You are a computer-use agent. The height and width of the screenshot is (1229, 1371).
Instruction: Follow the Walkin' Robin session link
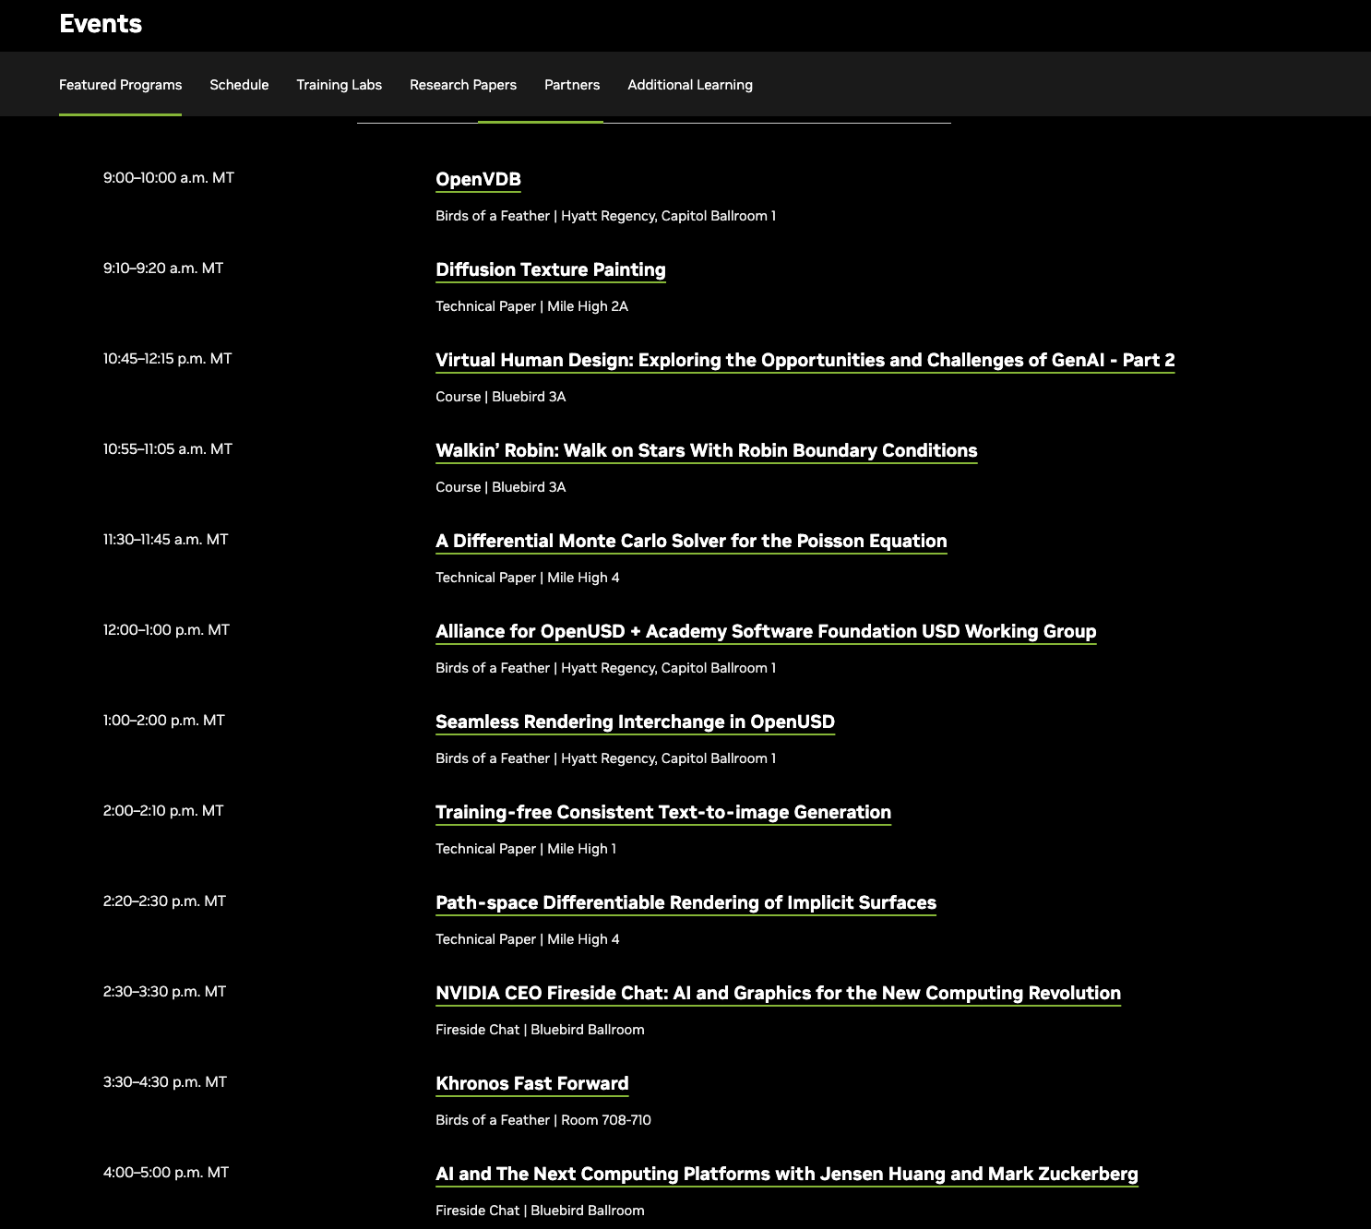coord(707,450)
